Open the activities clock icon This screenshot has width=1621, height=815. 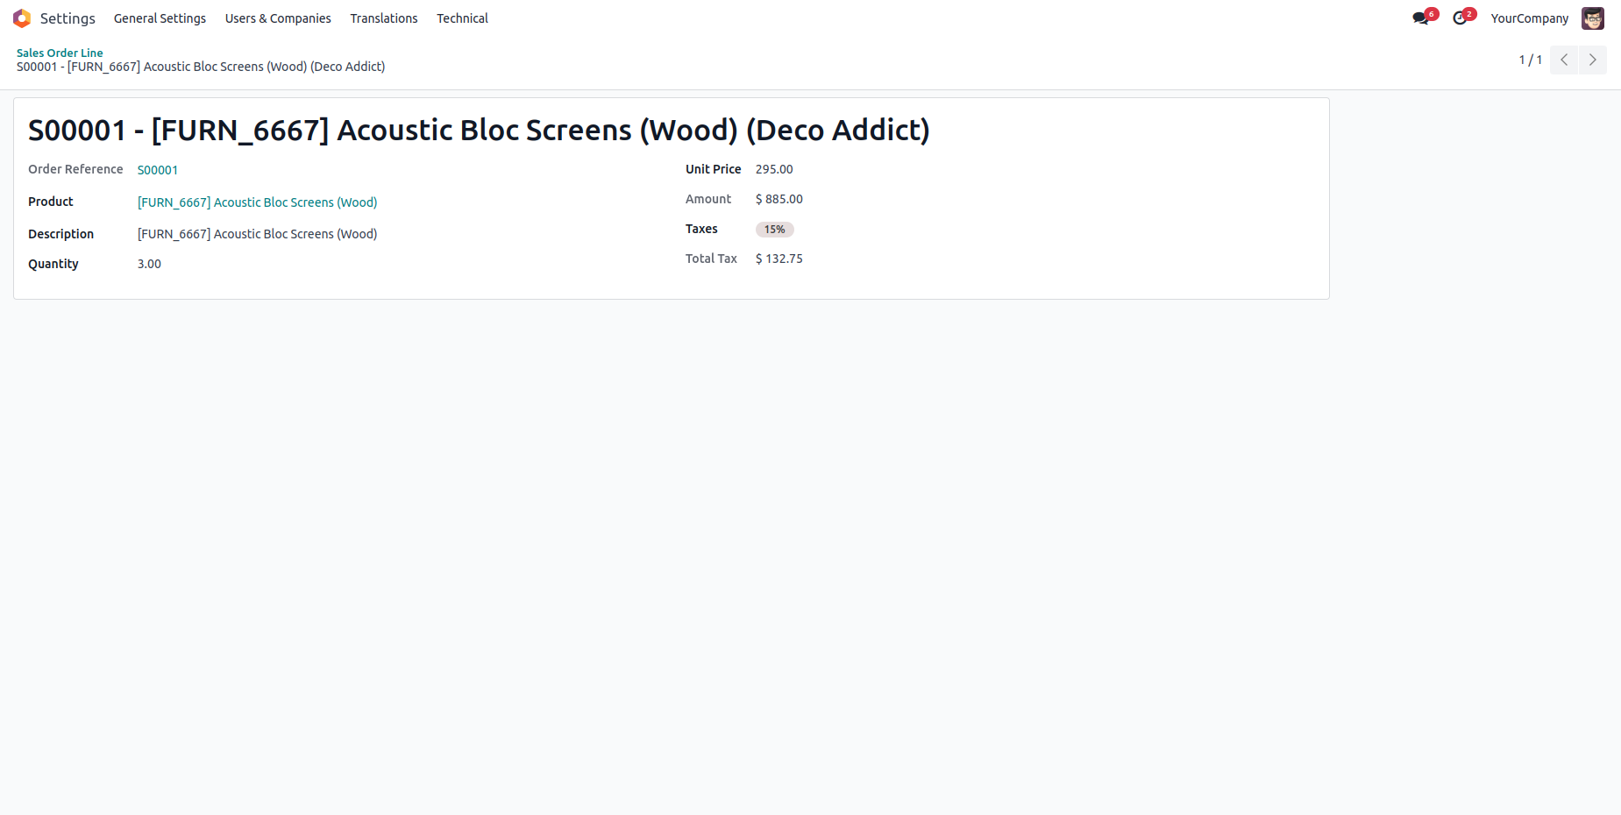1460,18
